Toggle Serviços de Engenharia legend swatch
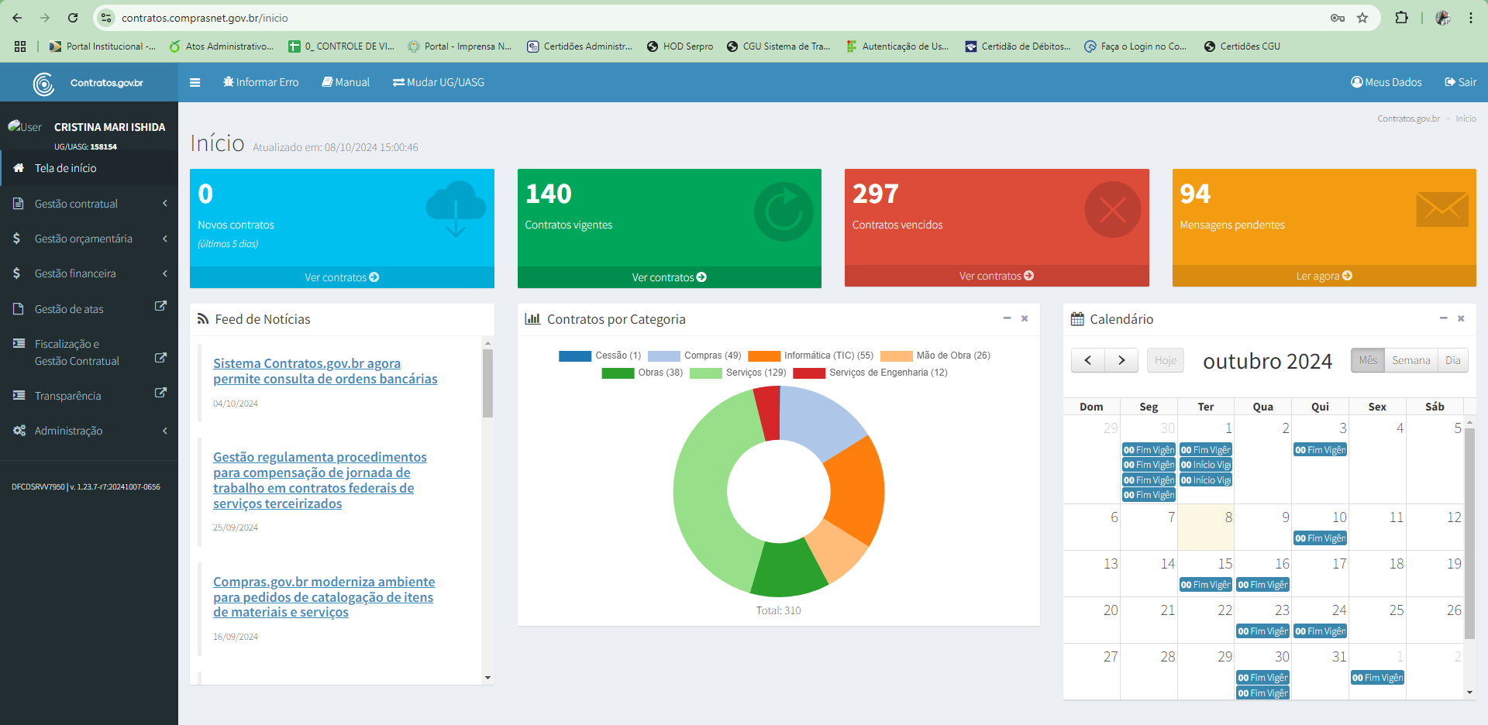Image resolution: width=1488 pixels, height=725 pixels. click(x=809, y=373)
